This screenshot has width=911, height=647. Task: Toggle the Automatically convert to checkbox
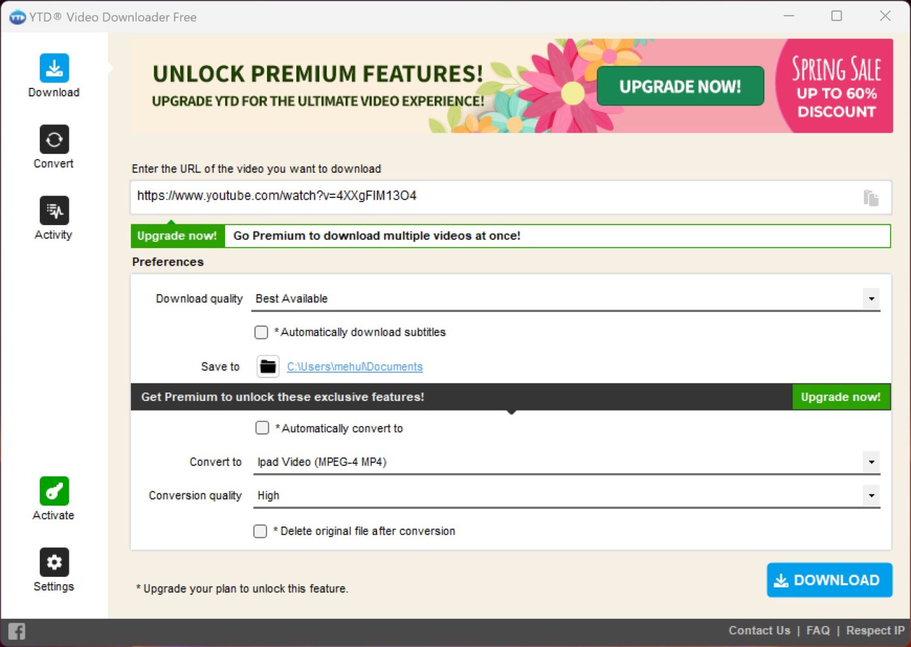[x=262, y=428]
